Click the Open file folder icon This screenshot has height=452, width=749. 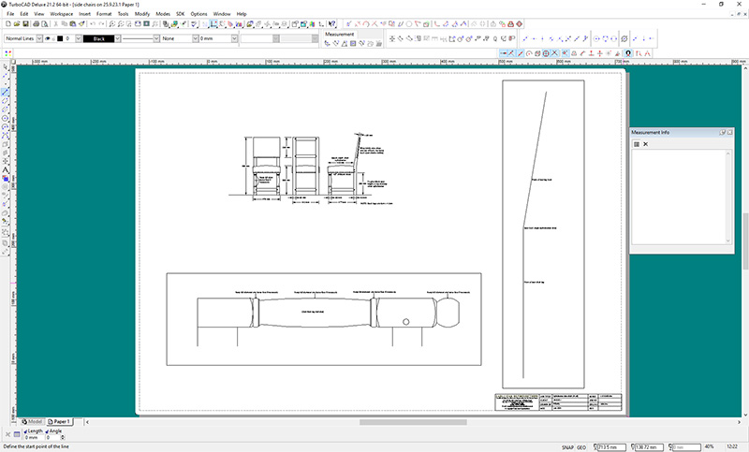tap(15, 23)
